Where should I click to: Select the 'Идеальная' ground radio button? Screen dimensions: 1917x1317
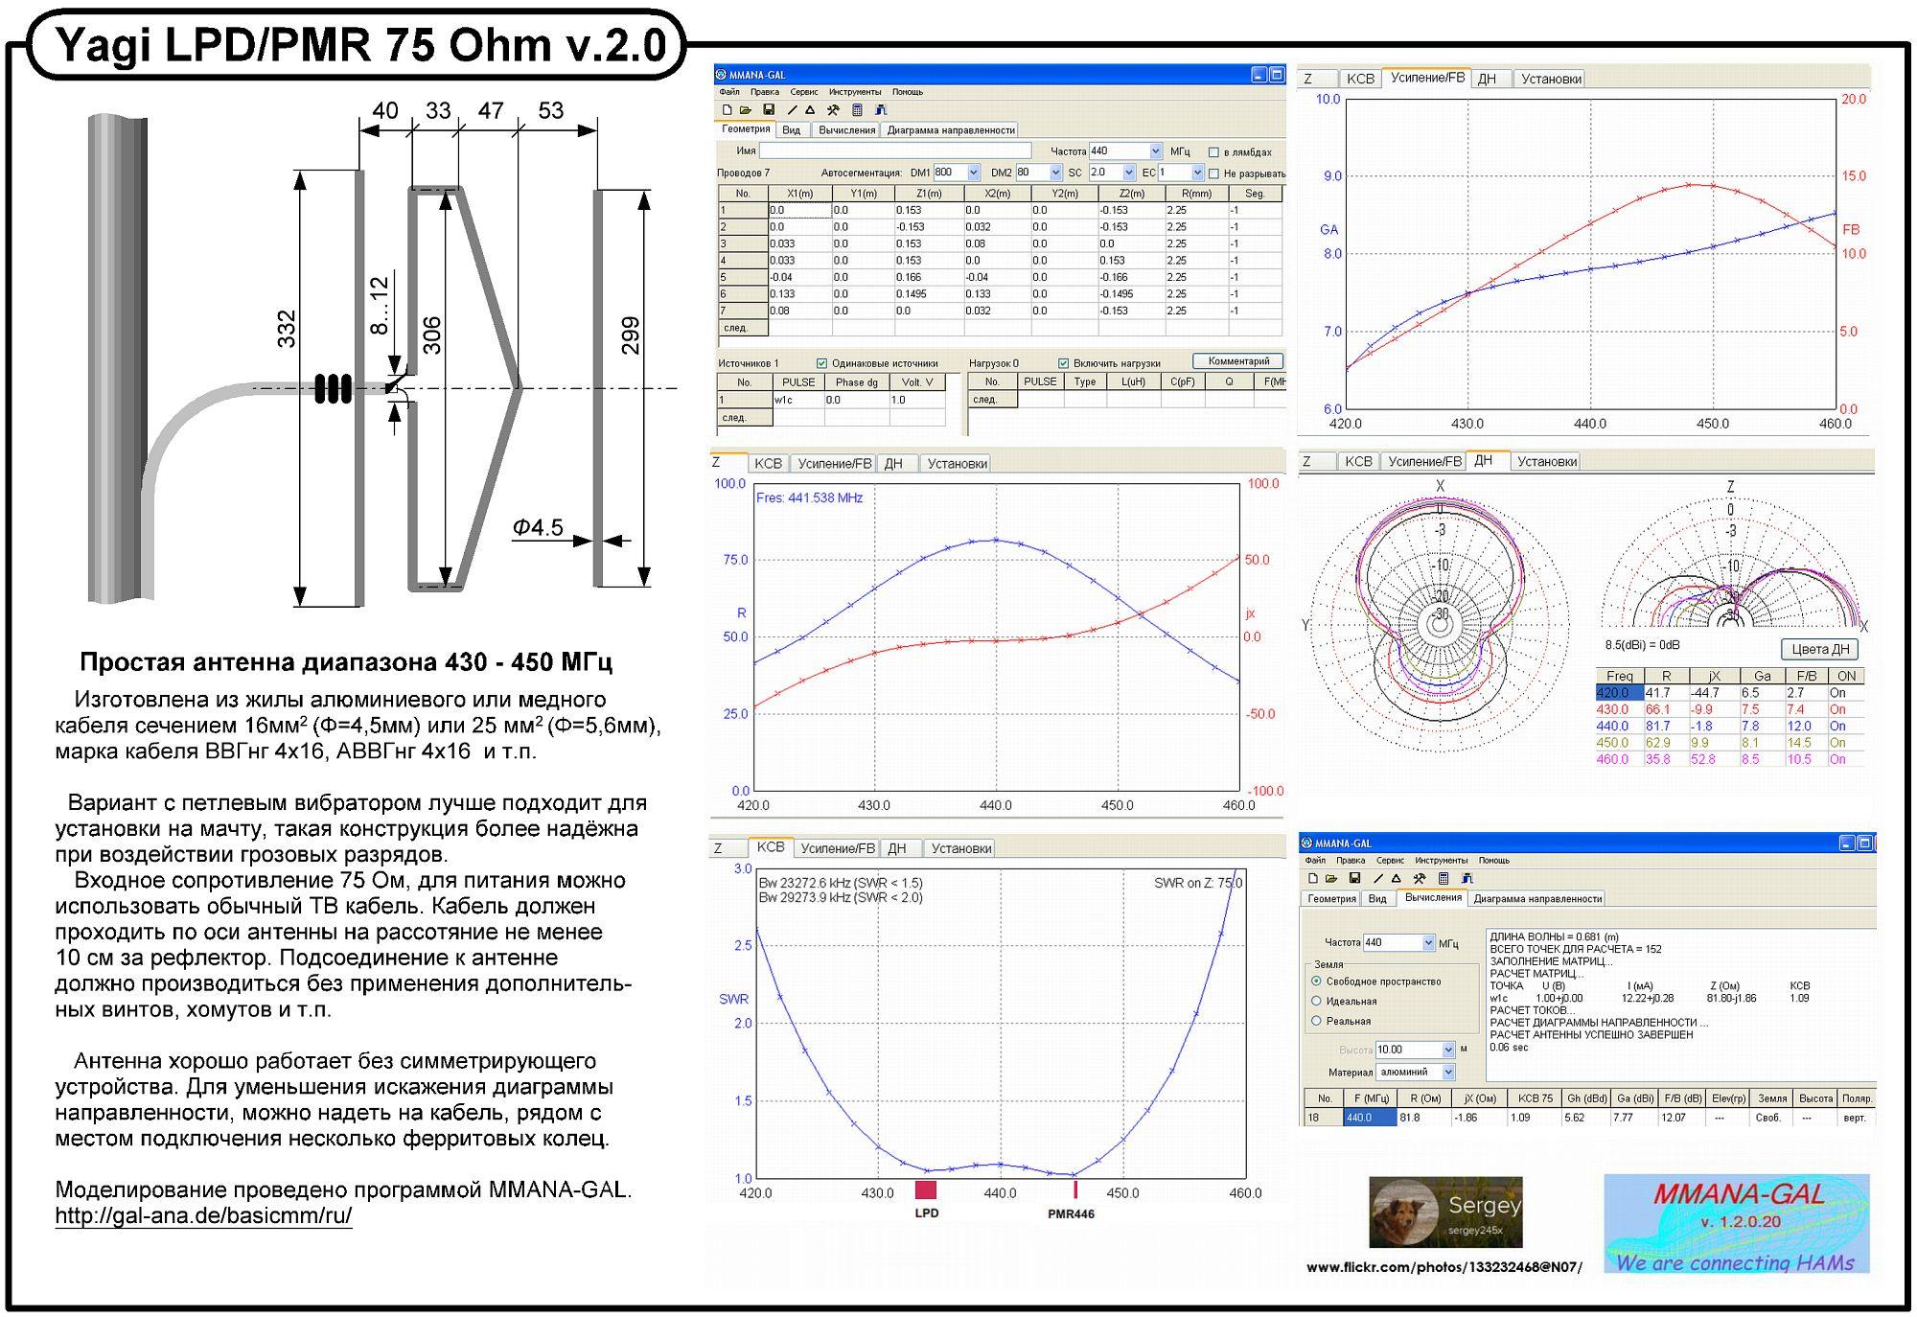point(1316,1001)
